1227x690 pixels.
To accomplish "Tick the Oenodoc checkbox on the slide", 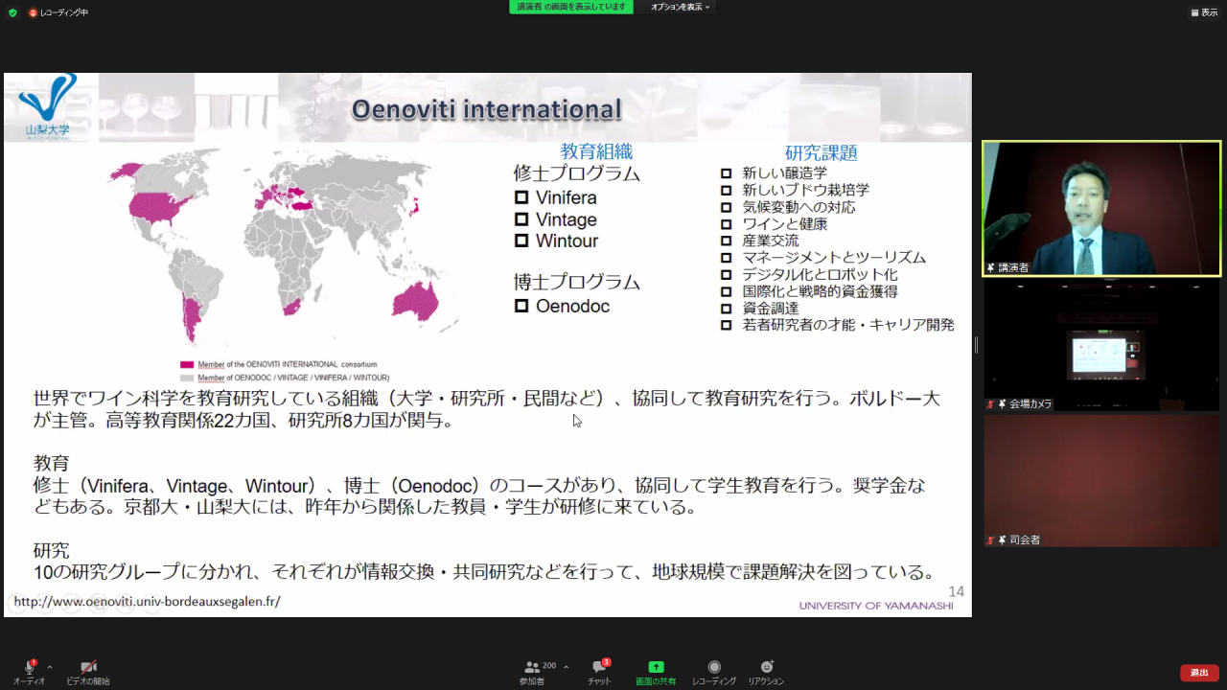I will coord(521,307).
